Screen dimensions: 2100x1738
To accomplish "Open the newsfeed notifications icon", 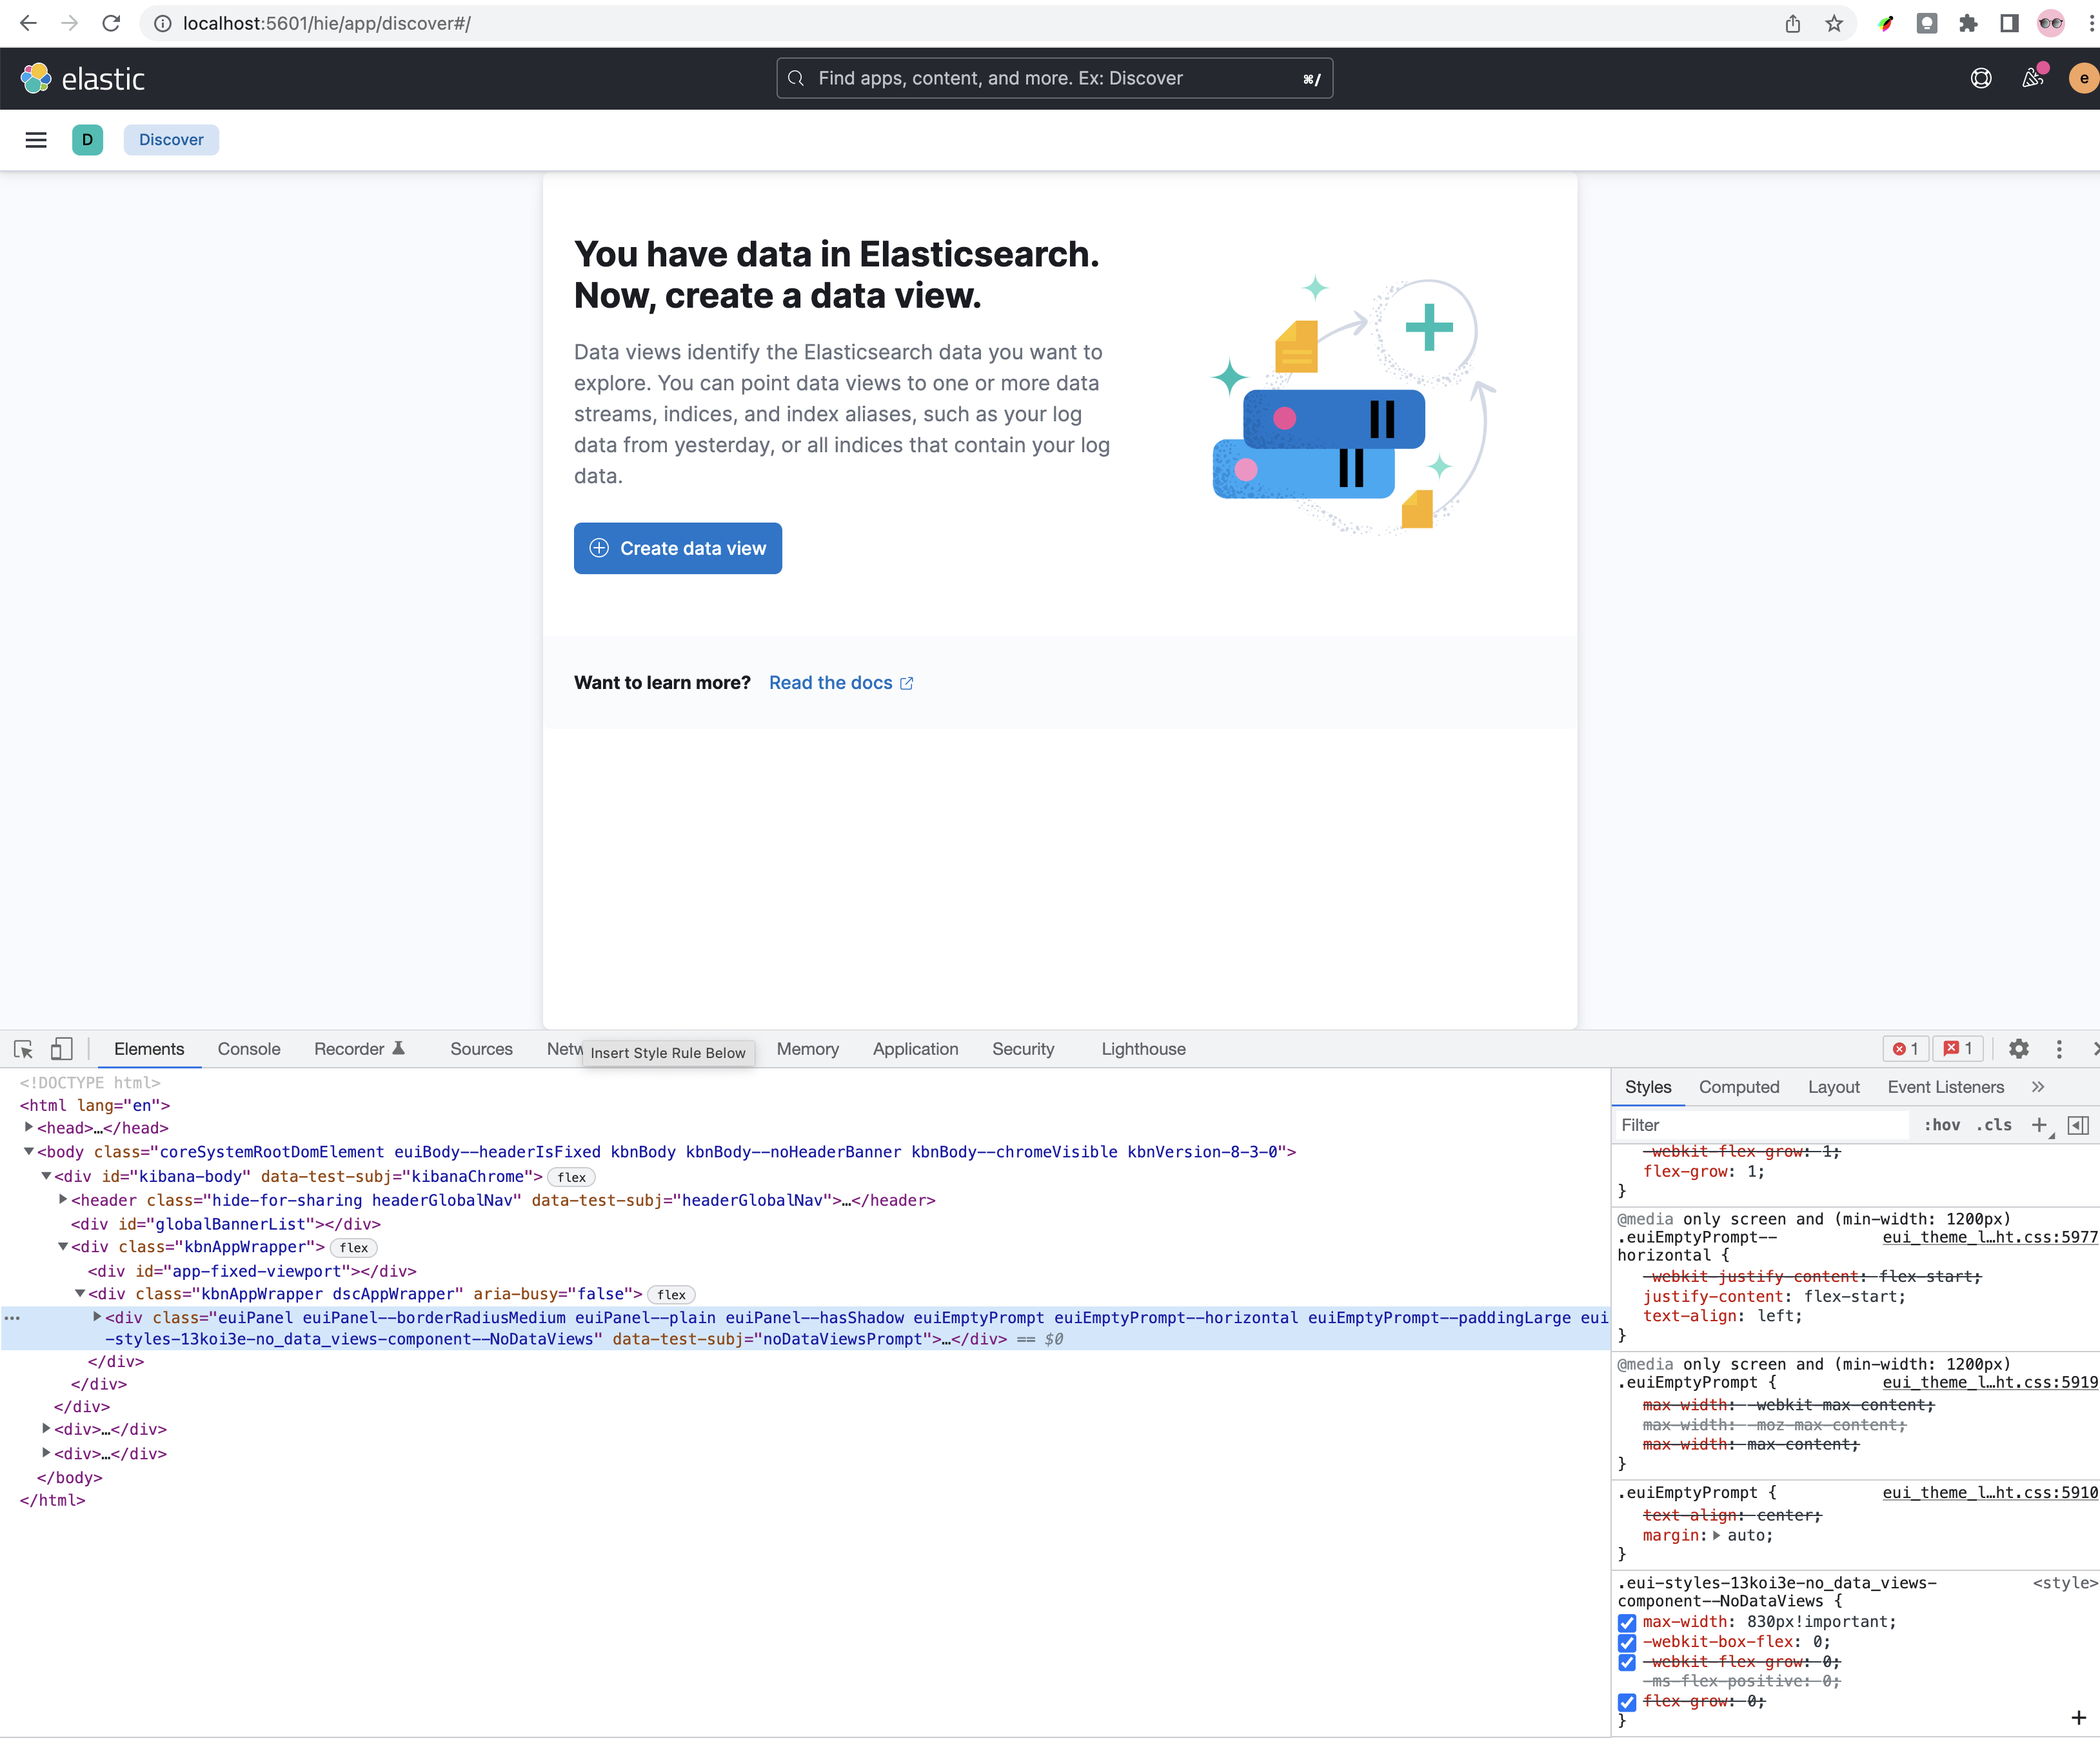I will point(2032,79).
